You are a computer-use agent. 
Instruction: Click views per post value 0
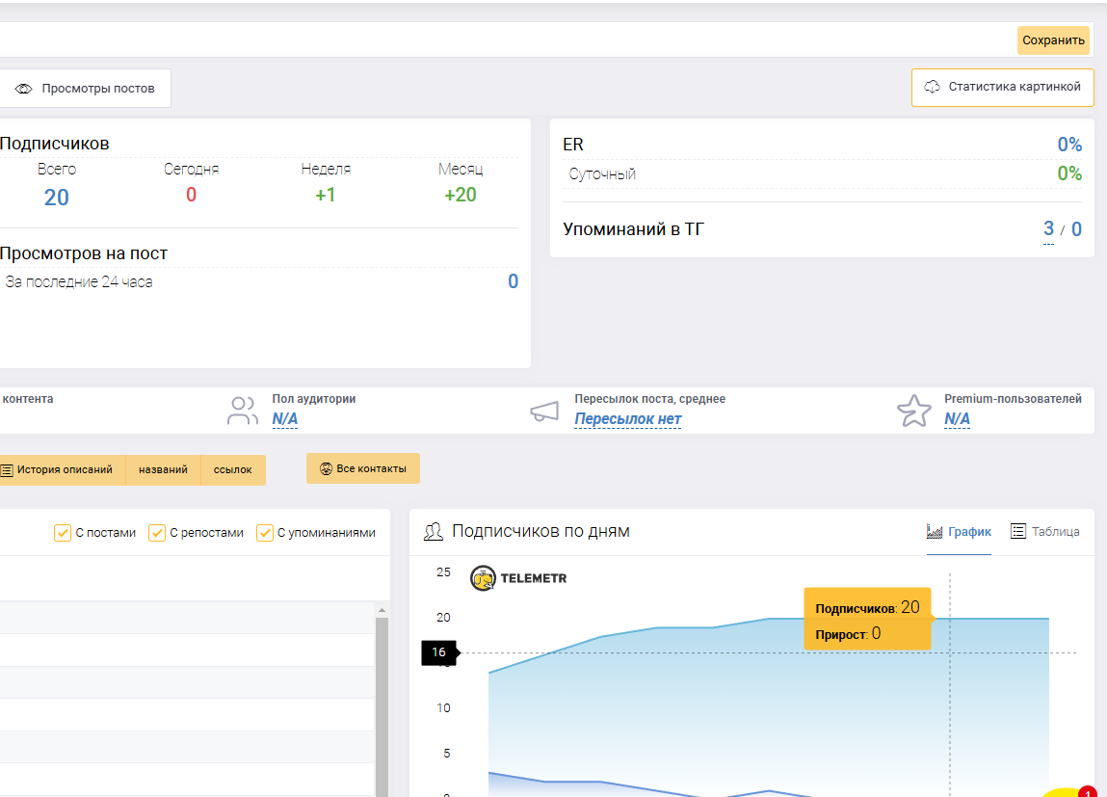514,281
